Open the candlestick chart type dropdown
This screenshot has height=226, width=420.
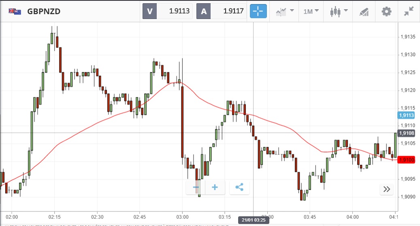point(339,11)
